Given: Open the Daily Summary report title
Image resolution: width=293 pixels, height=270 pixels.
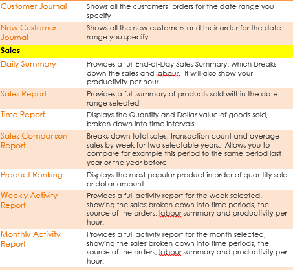Looking at the screenshot, I should 28,64.
